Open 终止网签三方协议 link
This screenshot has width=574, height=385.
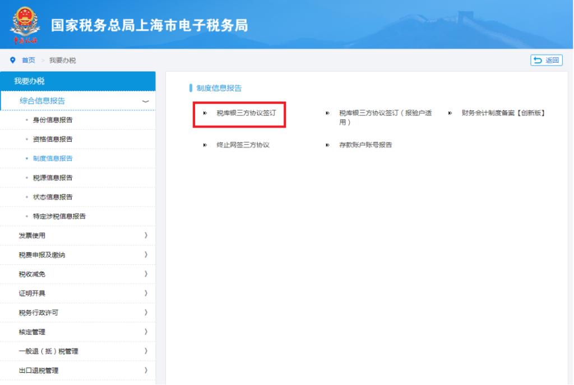click(243, 145)
